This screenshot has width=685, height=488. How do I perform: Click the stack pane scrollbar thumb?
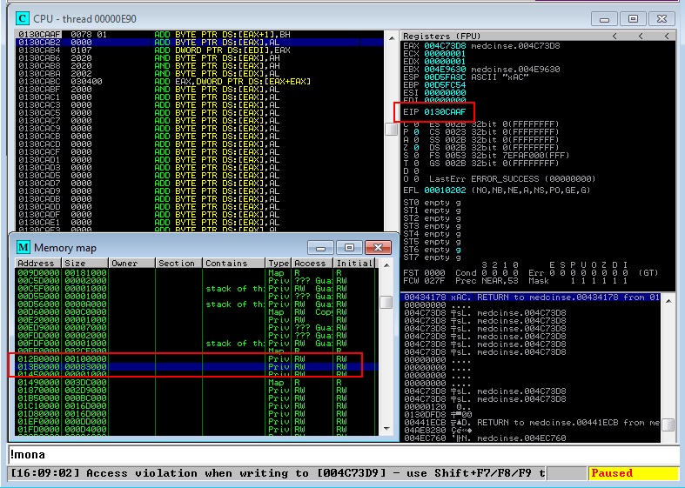[668, 424]
